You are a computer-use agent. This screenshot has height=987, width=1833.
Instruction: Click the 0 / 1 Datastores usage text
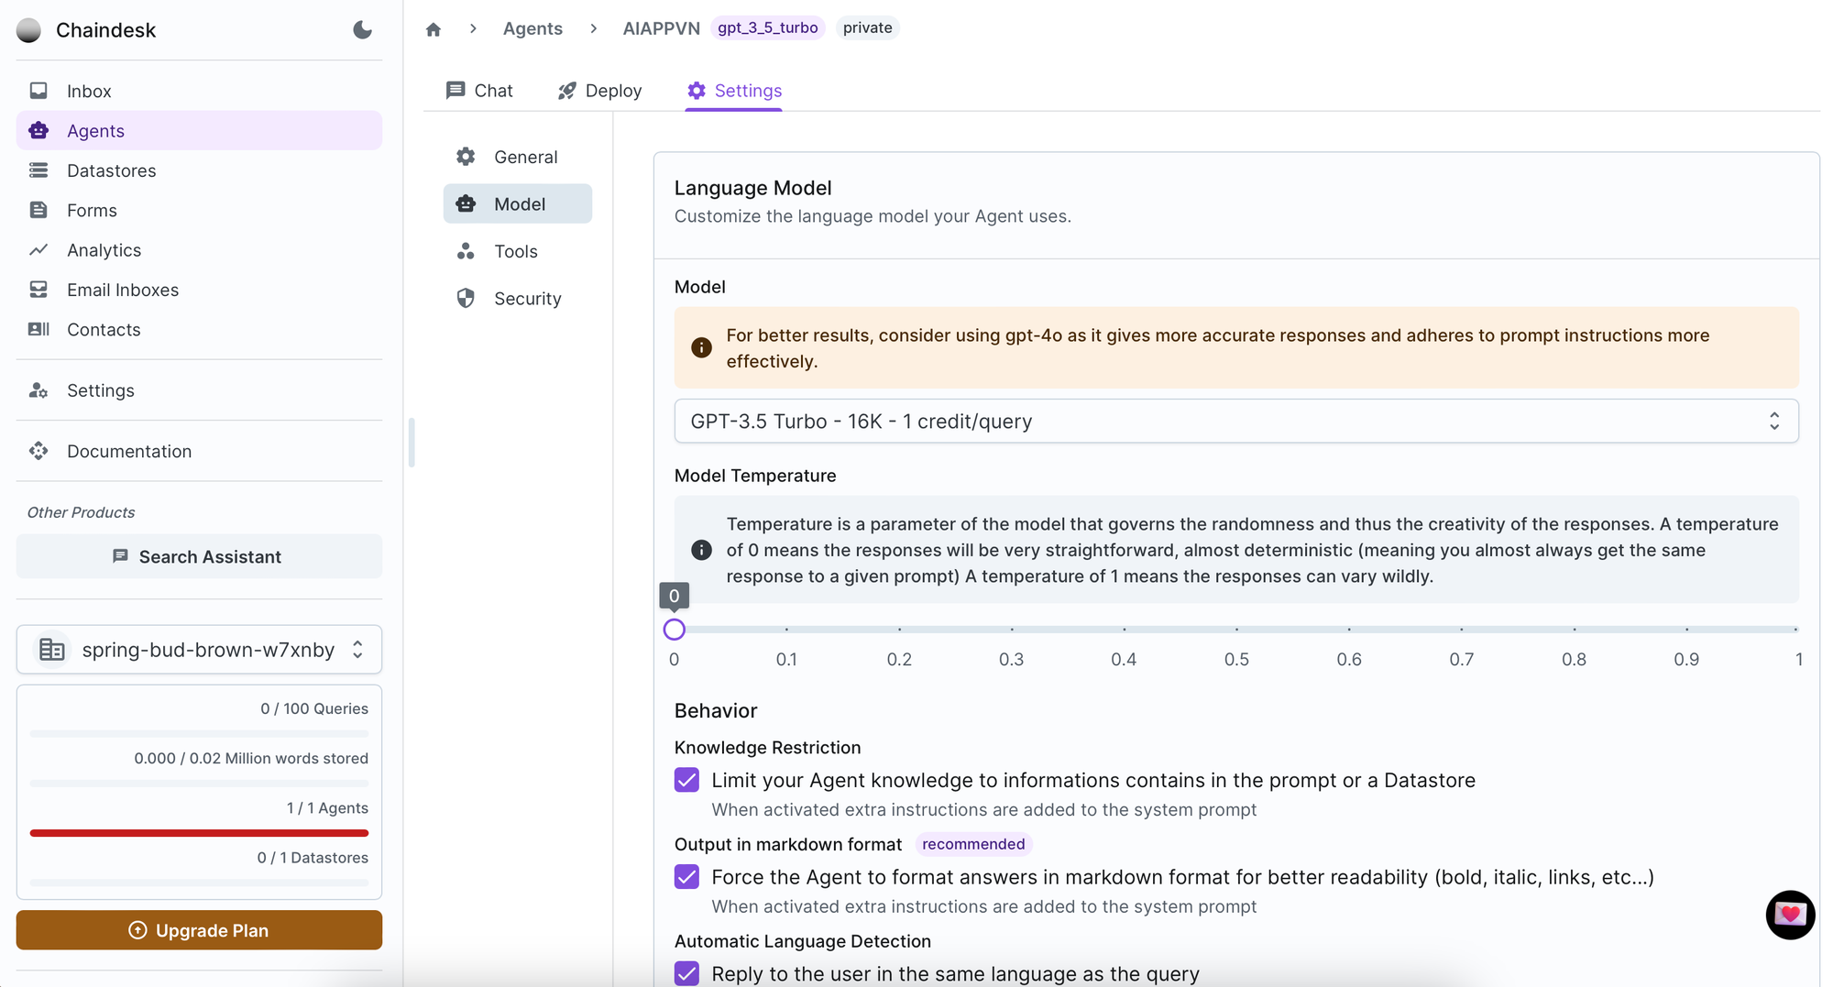click(313, 857)
